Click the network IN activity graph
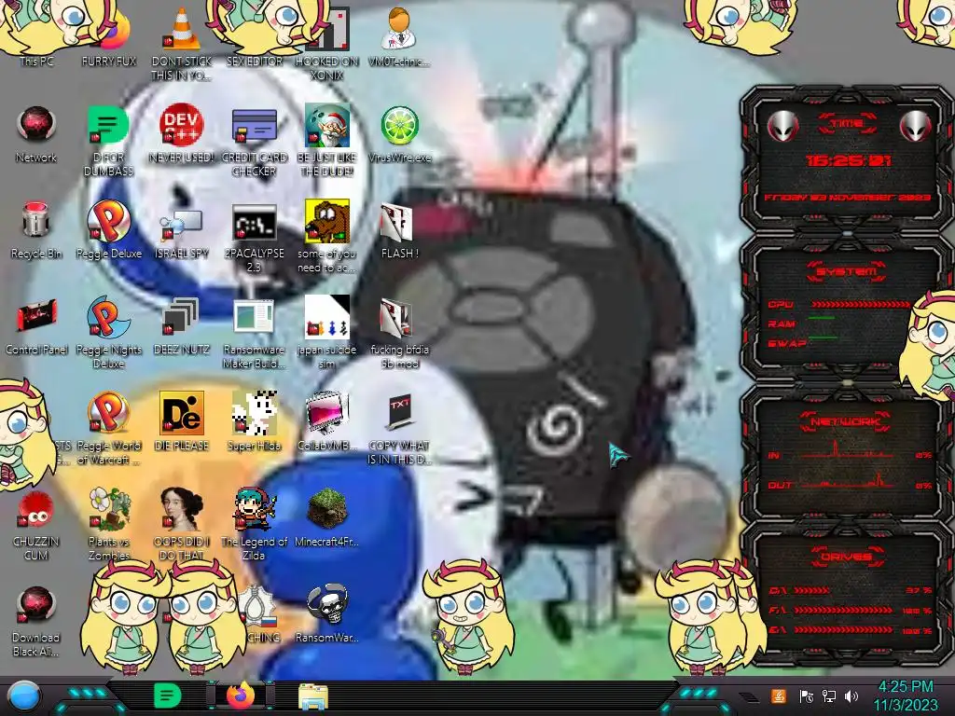Viewport: 955px width, 716px height. click(x=848, y=449)
